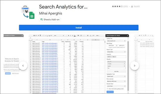Open the Country filter dropdown

click(x=116, y=64)
